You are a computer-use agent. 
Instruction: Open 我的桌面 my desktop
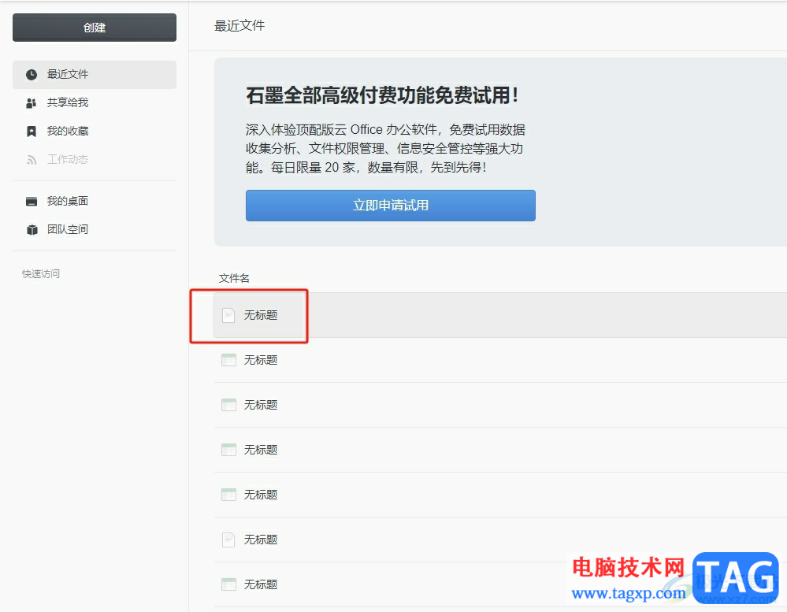pos(67,201)
